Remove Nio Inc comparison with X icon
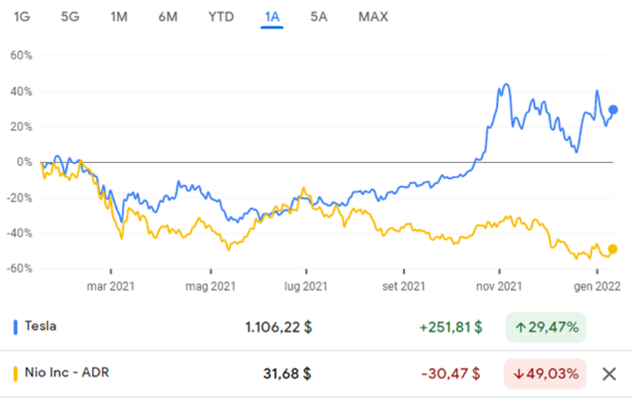Viewport: 641px width, 404px height. click(x=609, y=374)
